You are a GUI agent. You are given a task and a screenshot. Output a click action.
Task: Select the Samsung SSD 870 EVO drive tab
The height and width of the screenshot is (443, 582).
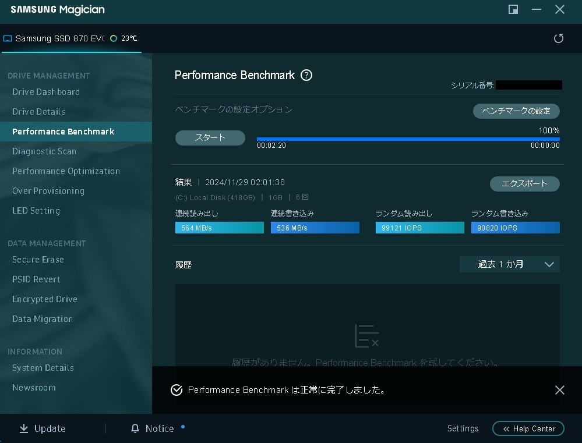(71, 38)
